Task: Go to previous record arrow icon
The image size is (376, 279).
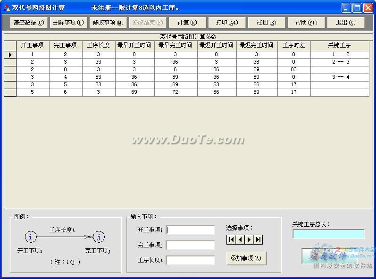Action: [240, 239]
